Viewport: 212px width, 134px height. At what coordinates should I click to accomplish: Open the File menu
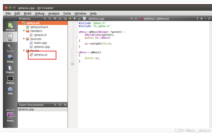(8, 14)
